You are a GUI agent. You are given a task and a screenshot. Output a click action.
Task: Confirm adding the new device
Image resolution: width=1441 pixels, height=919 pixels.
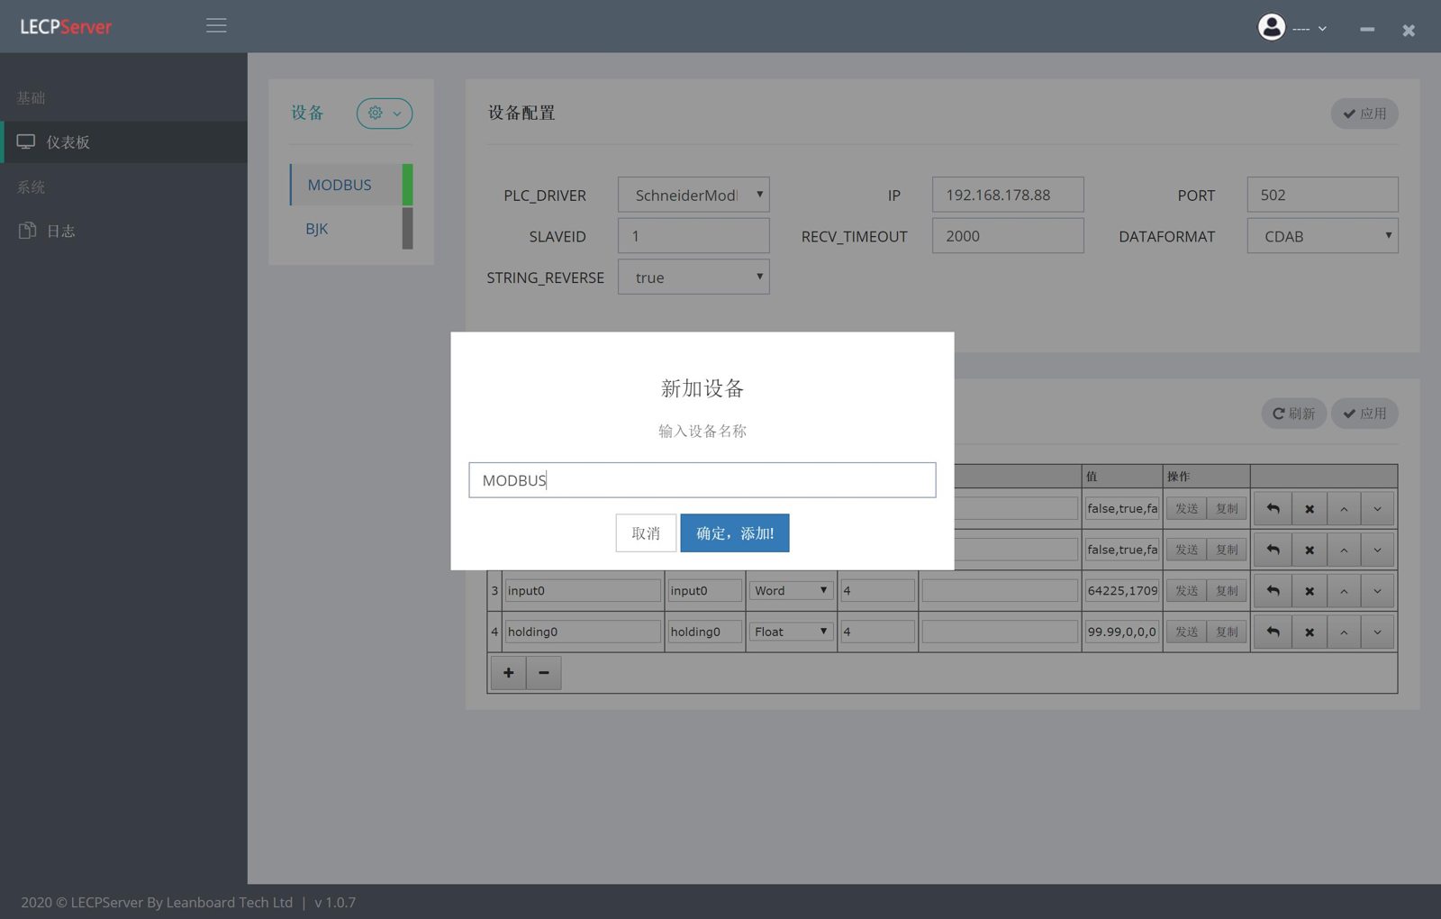click(735, 533)
